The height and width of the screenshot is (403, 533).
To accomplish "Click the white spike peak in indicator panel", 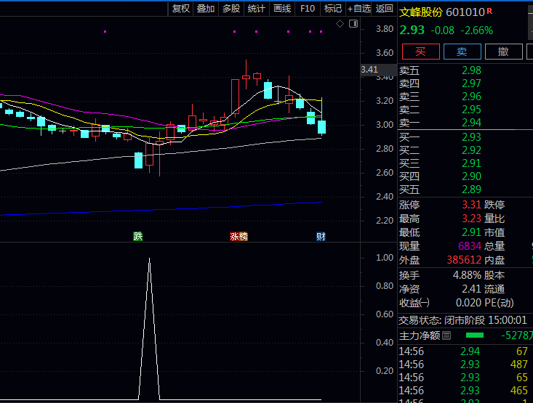I will (x=149, y=259).
